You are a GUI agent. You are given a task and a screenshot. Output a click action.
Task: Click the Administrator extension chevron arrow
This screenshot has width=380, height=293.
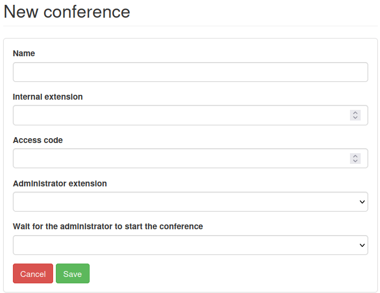[362, 202]
